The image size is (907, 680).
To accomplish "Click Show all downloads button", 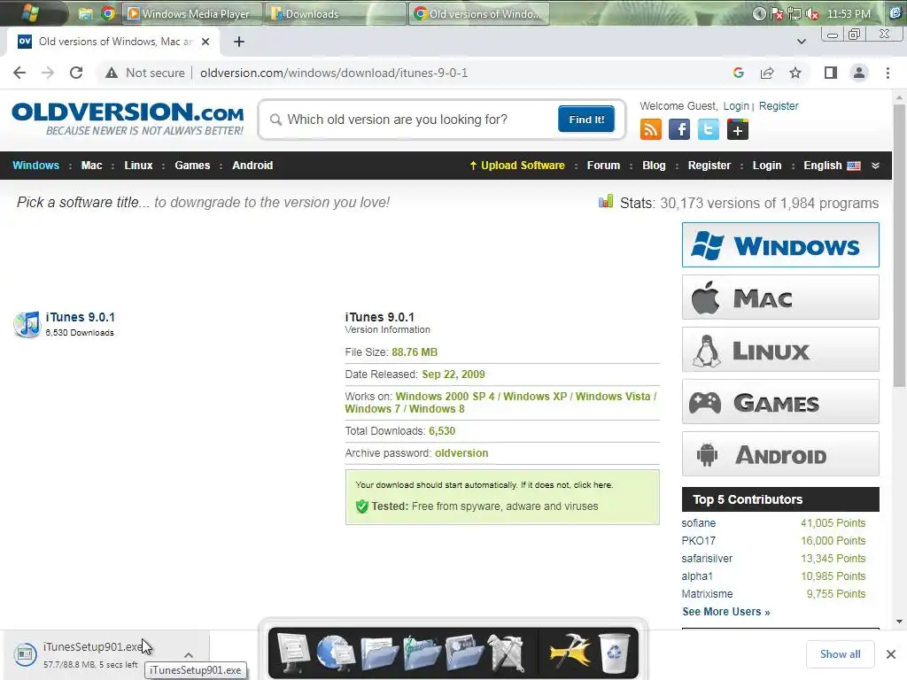I will 840,654.
